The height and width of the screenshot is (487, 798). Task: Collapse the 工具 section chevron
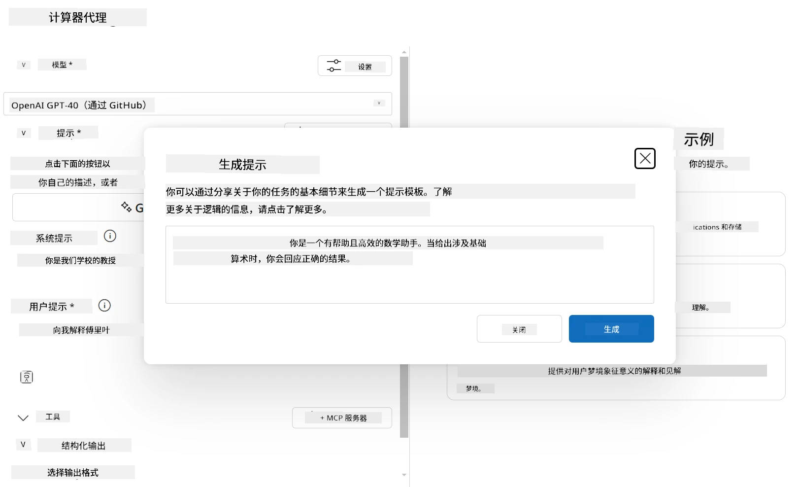(23, 417)
